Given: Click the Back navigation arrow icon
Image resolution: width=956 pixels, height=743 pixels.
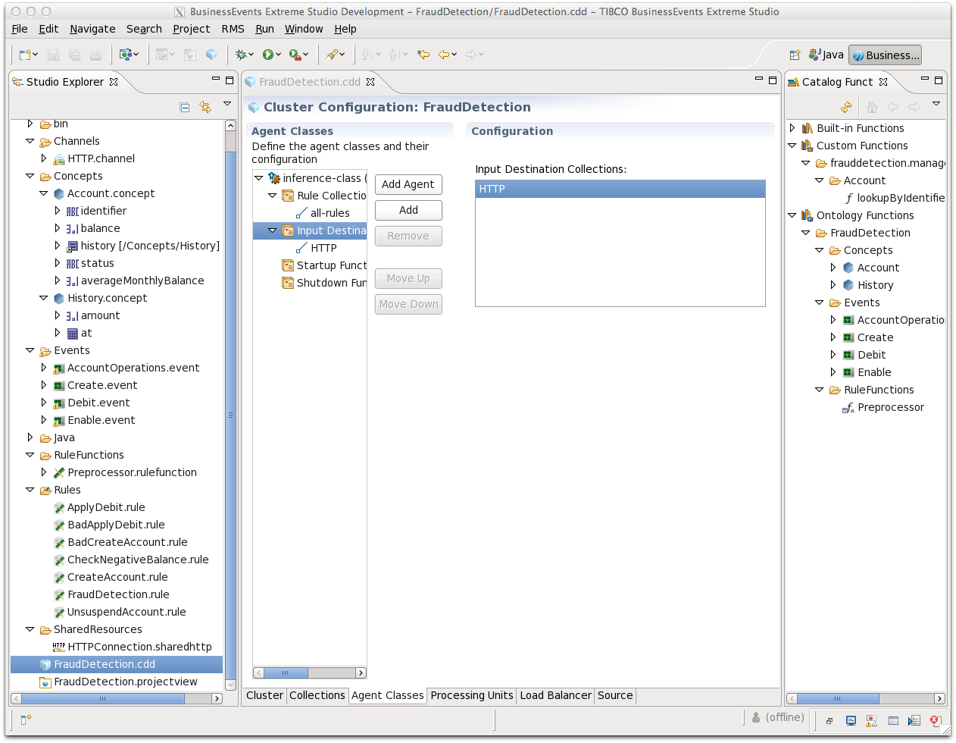Looking at the screenshot, I should 444,55.
